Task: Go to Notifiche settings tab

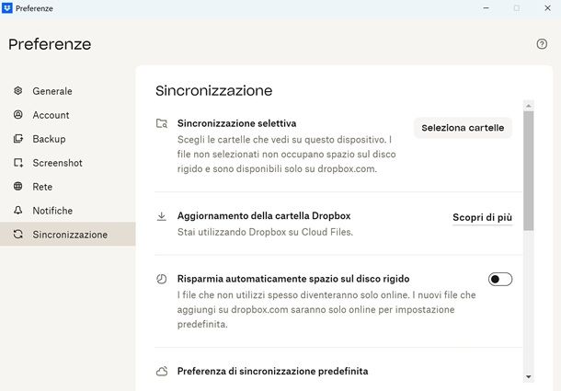Action: 52,211
